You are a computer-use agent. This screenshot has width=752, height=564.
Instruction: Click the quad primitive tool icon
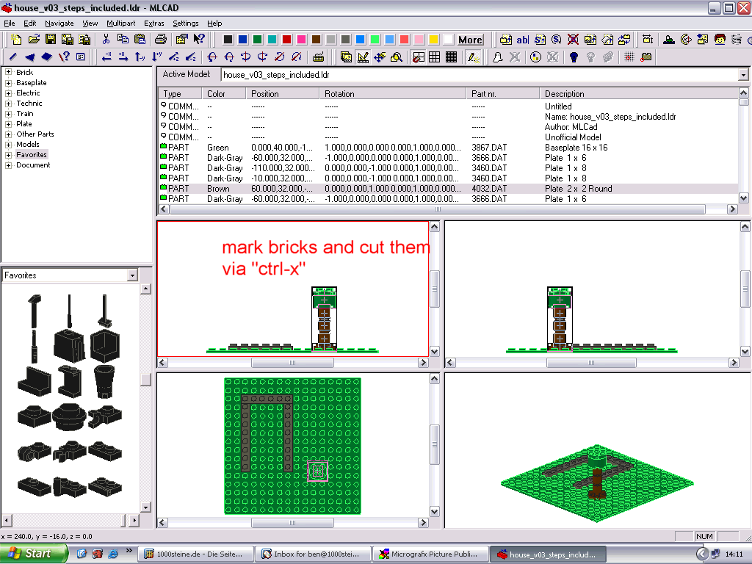pyautogui.click(x=46, y=57)
